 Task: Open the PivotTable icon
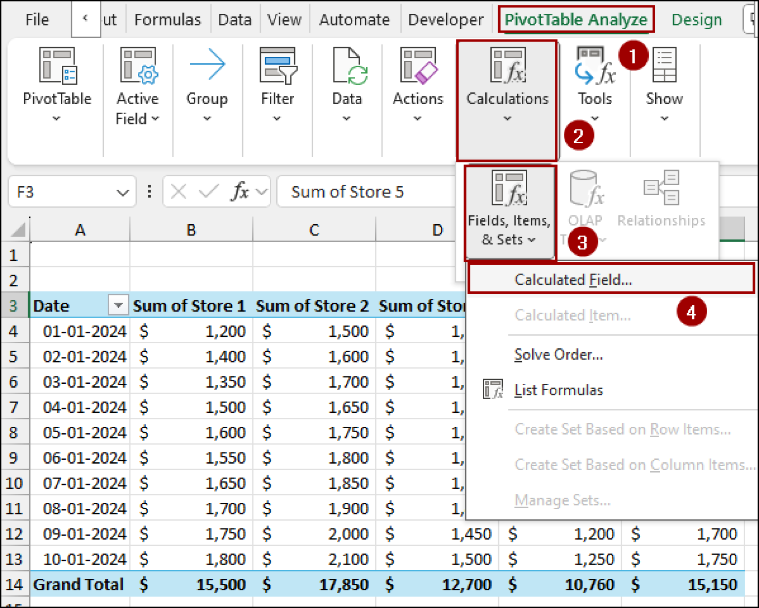click(56, 69)
